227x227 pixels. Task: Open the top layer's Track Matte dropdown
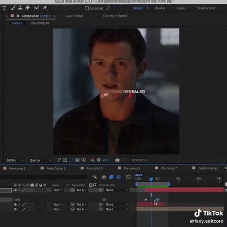[x=82, y=190]
